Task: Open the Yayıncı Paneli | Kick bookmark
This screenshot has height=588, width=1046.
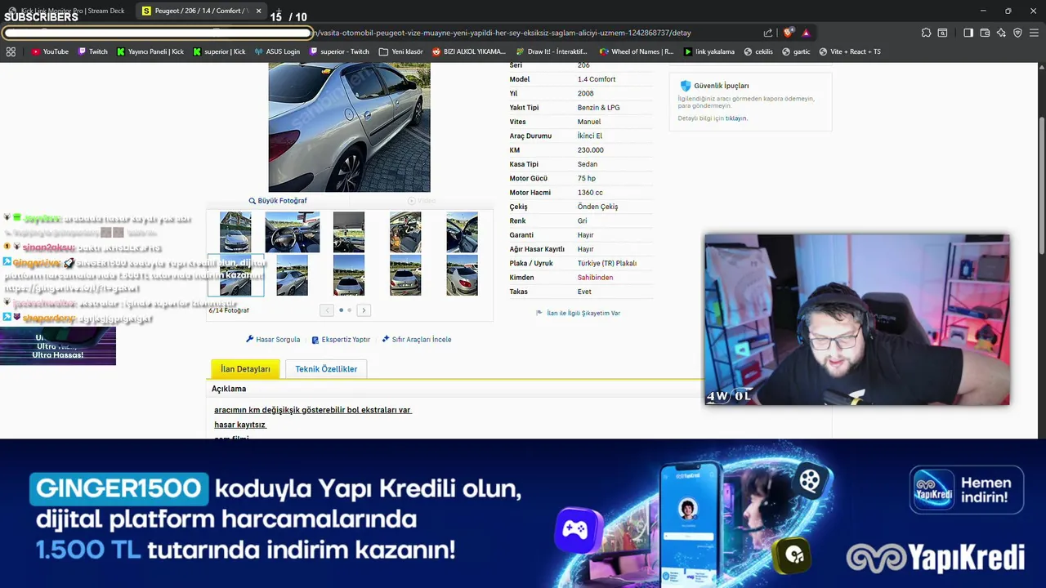Action: pyautogui.click(x=150, y=51)
